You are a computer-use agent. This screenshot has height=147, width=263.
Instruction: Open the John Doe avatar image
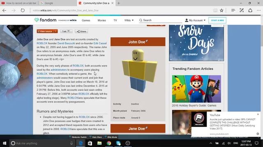coord(139,71)
